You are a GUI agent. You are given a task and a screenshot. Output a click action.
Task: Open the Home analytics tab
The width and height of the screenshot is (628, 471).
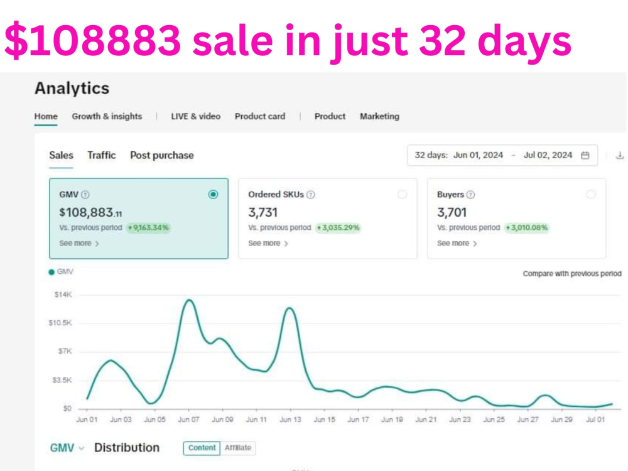[x=46, y=116]
